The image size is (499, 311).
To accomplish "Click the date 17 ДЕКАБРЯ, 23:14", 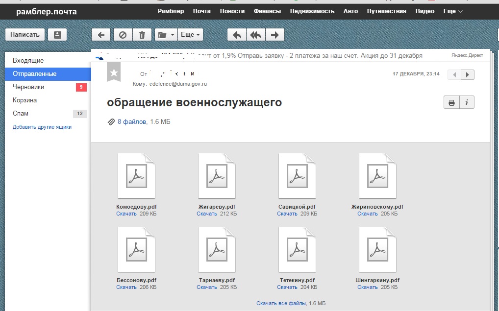I will [x=416, y=74].
